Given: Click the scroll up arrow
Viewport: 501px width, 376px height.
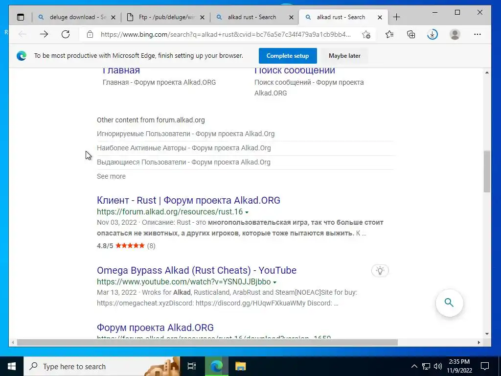Looking at the screenshot, I should pos(487,72).
